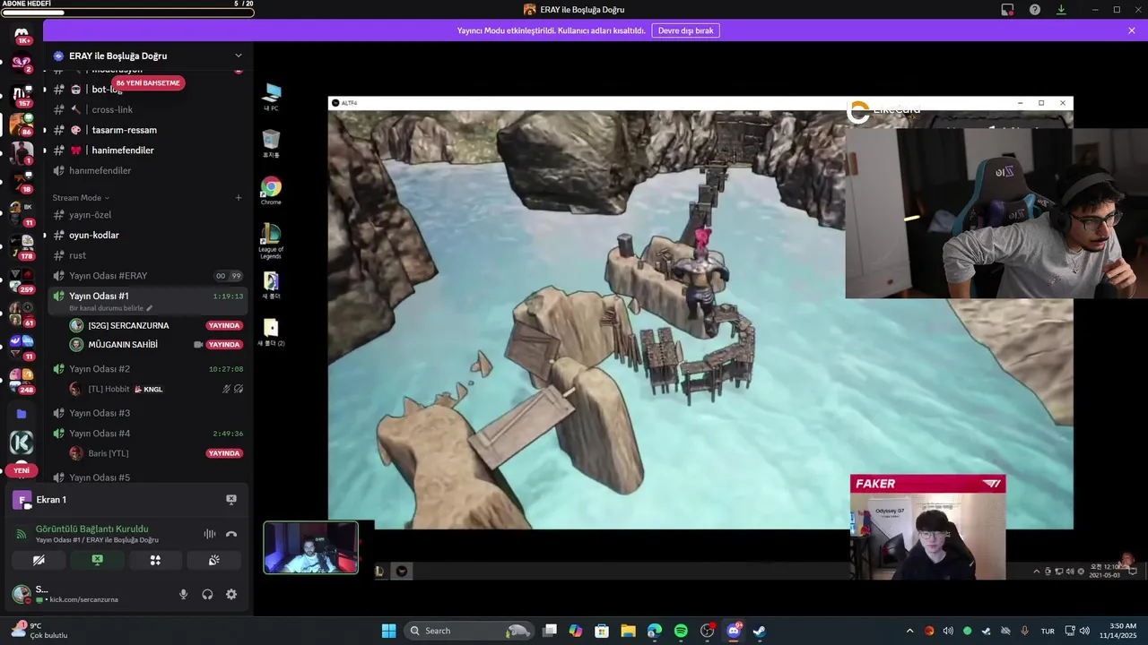Click the Recycle Bin icon on the streamed desktop
This screenshot has height=645, width=1148.
pyautogui.click(x=271, y=142)
